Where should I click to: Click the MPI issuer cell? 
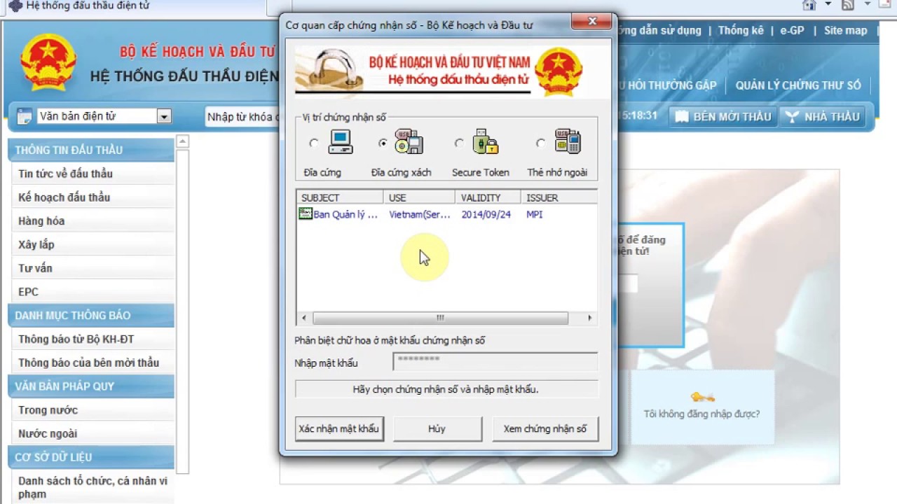(535, 214)
